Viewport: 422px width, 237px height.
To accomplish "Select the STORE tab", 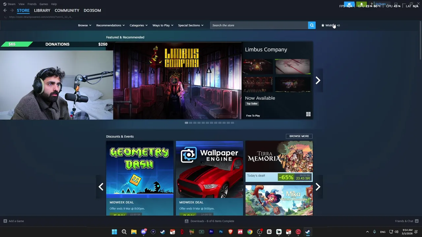I will pos(23,11).
